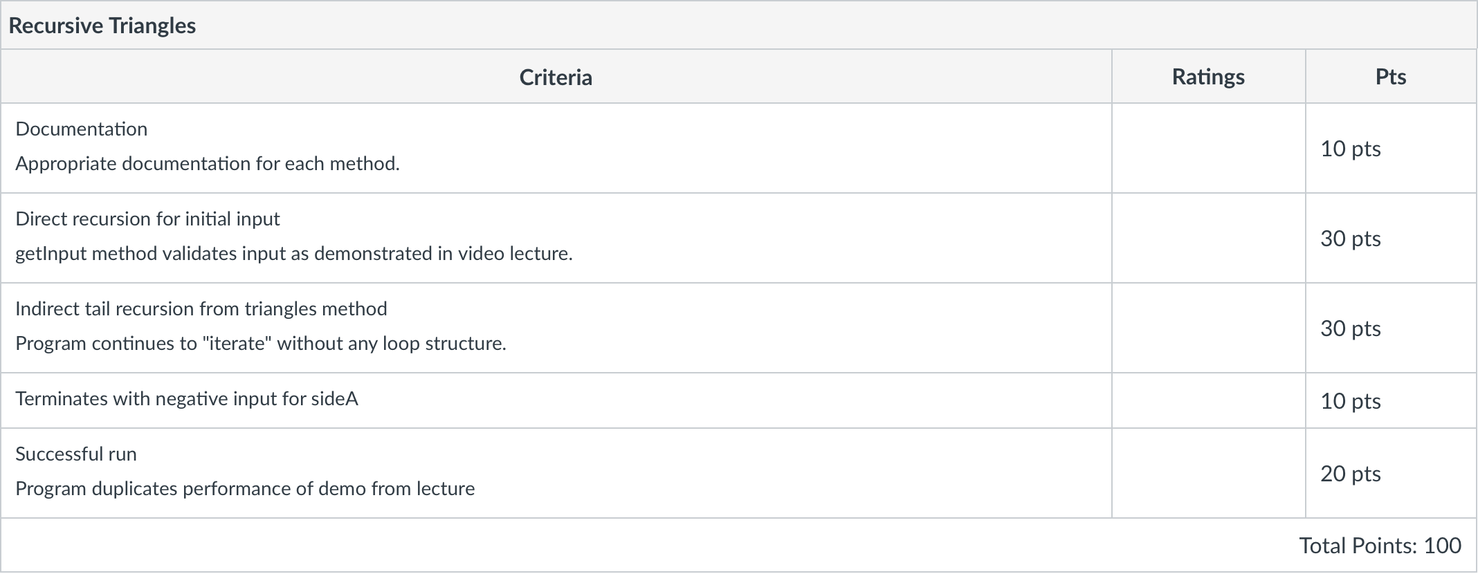This screenshot has height=574, width=1478.
Task: Click the Documentation criterion title
Action: [82, 129]
